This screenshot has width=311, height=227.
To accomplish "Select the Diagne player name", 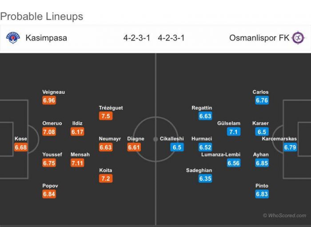I will coord(136,139).
